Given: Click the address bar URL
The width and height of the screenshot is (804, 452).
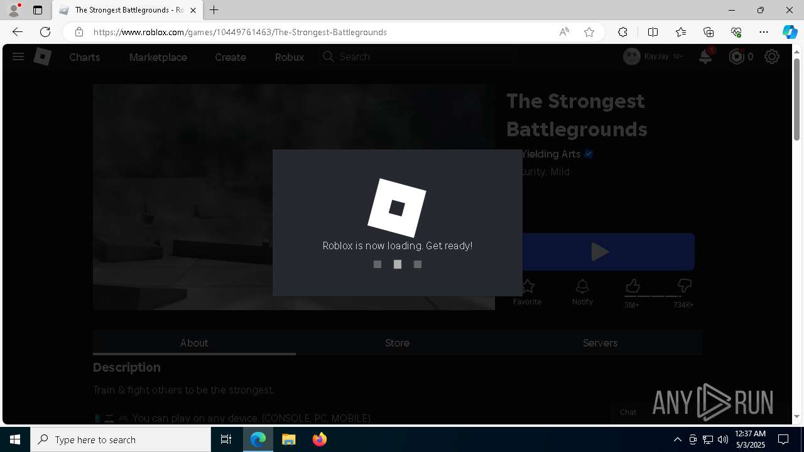Looking at the screenshot, I should [240, 32].
